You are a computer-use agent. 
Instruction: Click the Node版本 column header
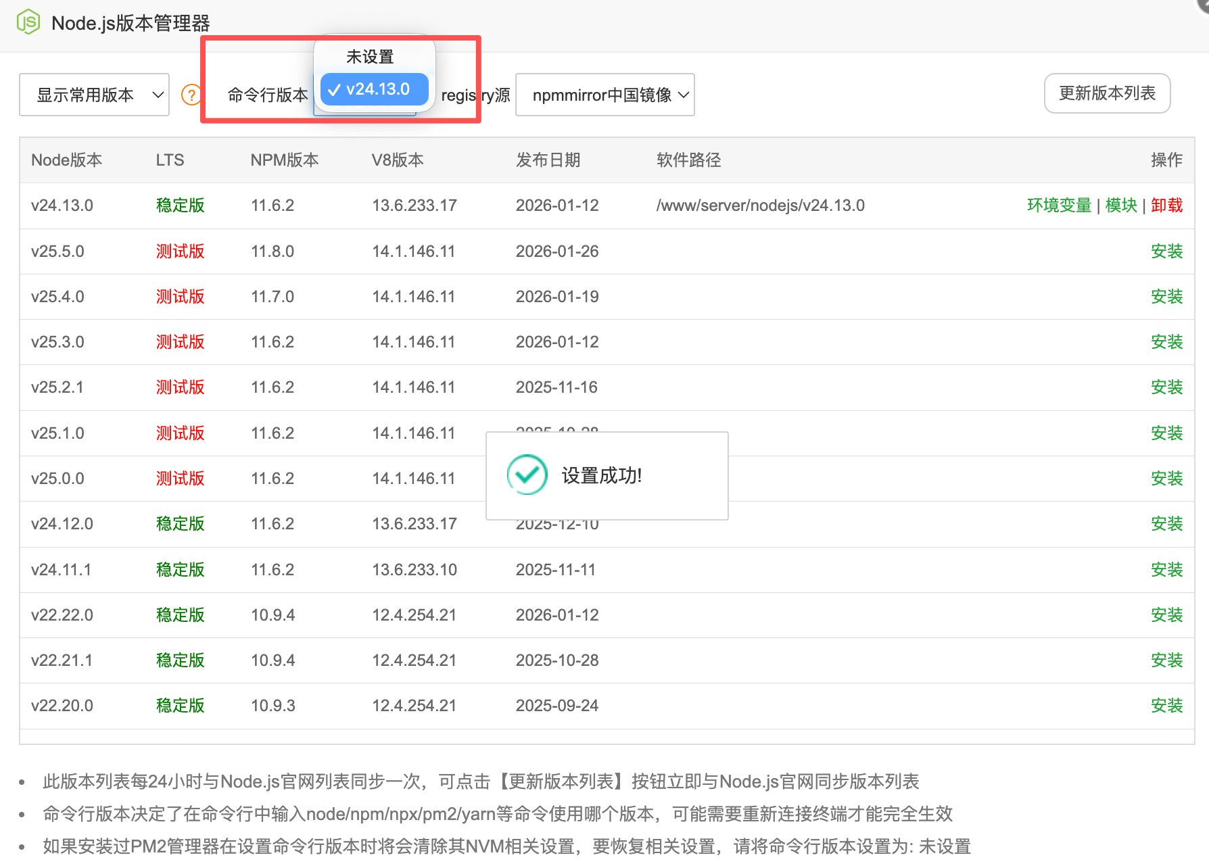66,160
